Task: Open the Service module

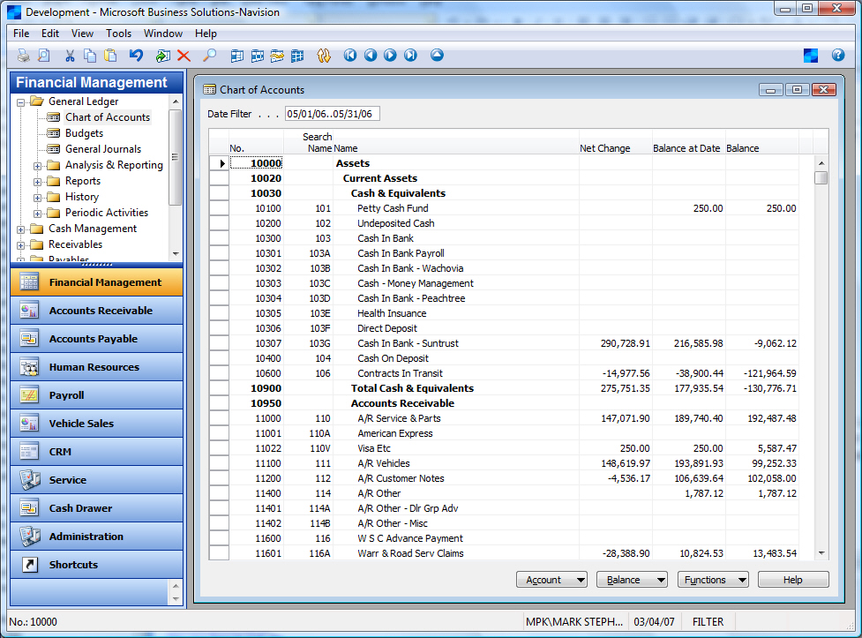Action: [x=96, y=480]
